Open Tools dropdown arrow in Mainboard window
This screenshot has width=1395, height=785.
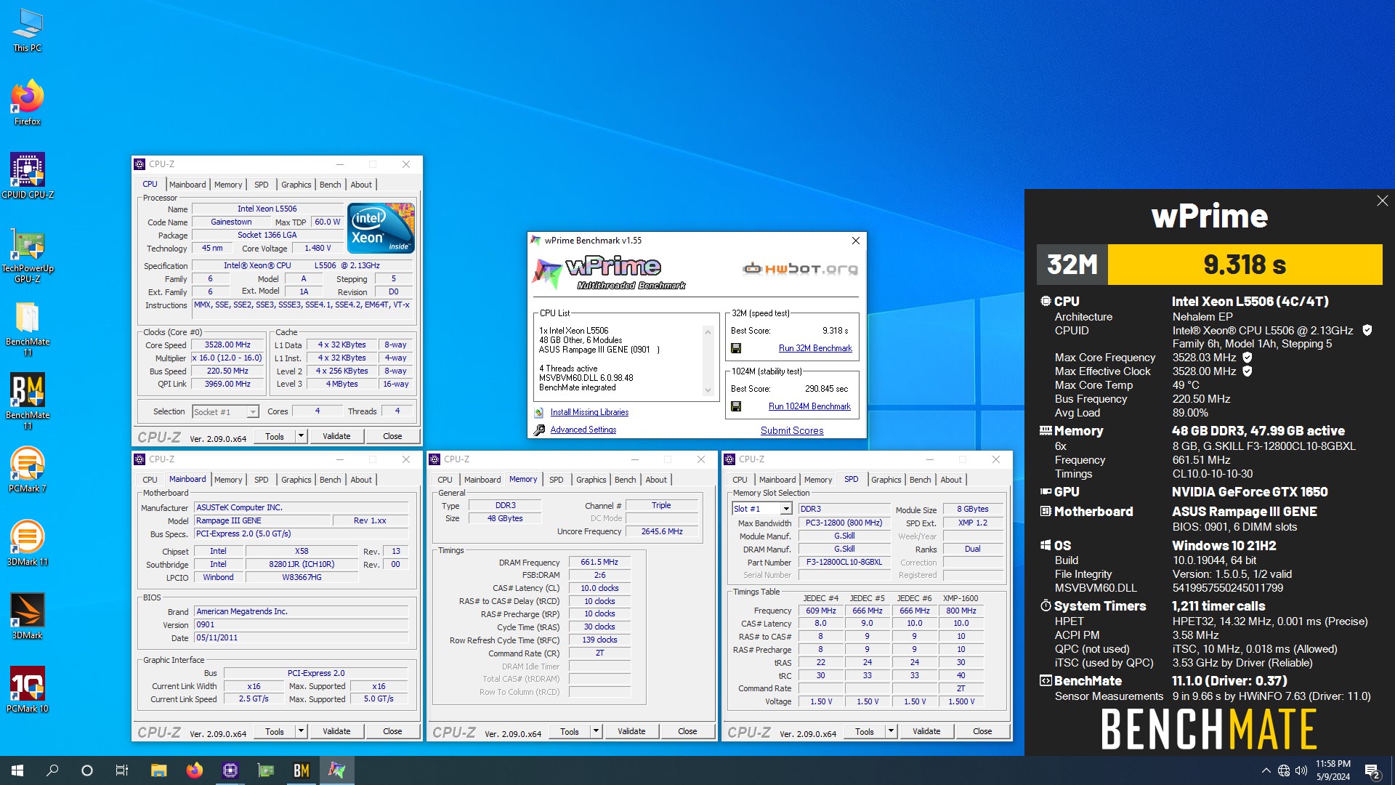click(x=301, y=731)
